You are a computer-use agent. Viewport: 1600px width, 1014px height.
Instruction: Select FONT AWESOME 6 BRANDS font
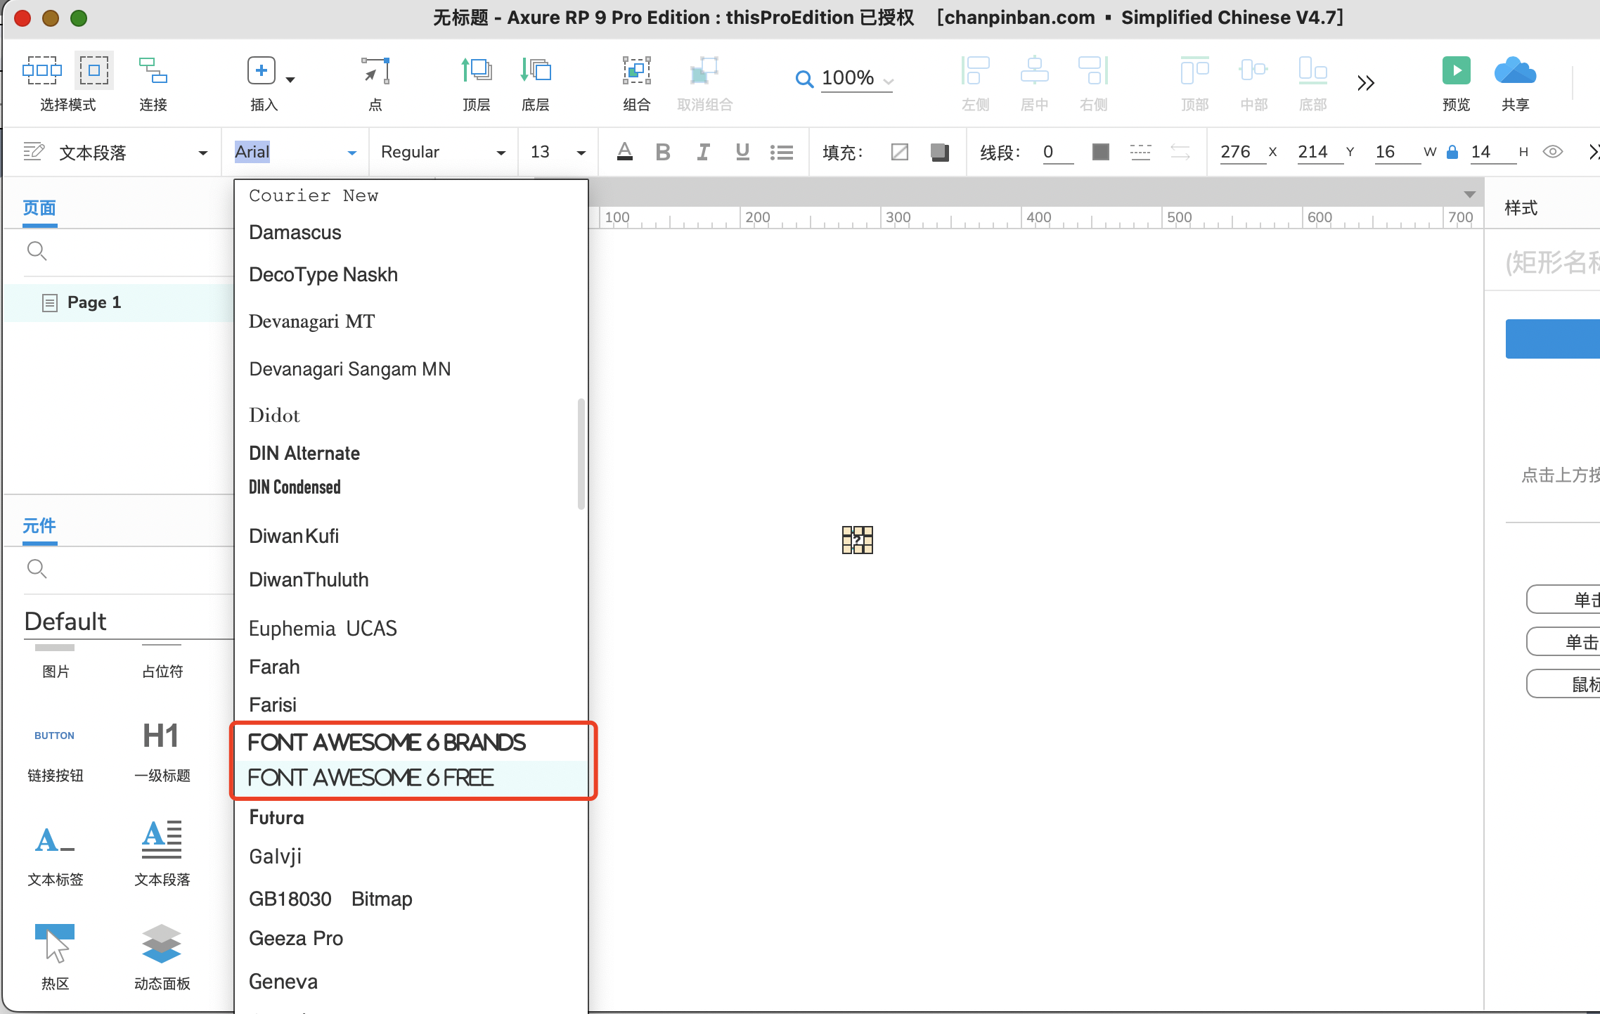(387, 742)
